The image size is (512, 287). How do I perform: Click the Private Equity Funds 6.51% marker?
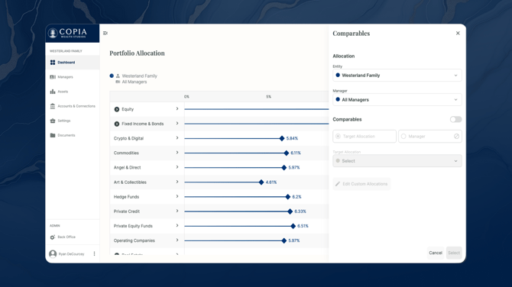(293, 226)
